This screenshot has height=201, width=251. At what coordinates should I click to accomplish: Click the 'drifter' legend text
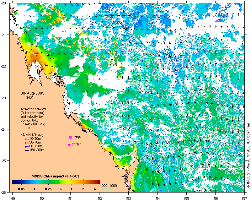click(76, 144)
